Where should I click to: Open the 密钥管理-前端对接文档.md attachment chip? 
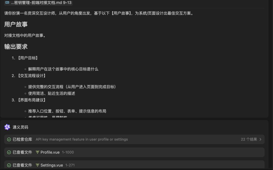point(38,3)
